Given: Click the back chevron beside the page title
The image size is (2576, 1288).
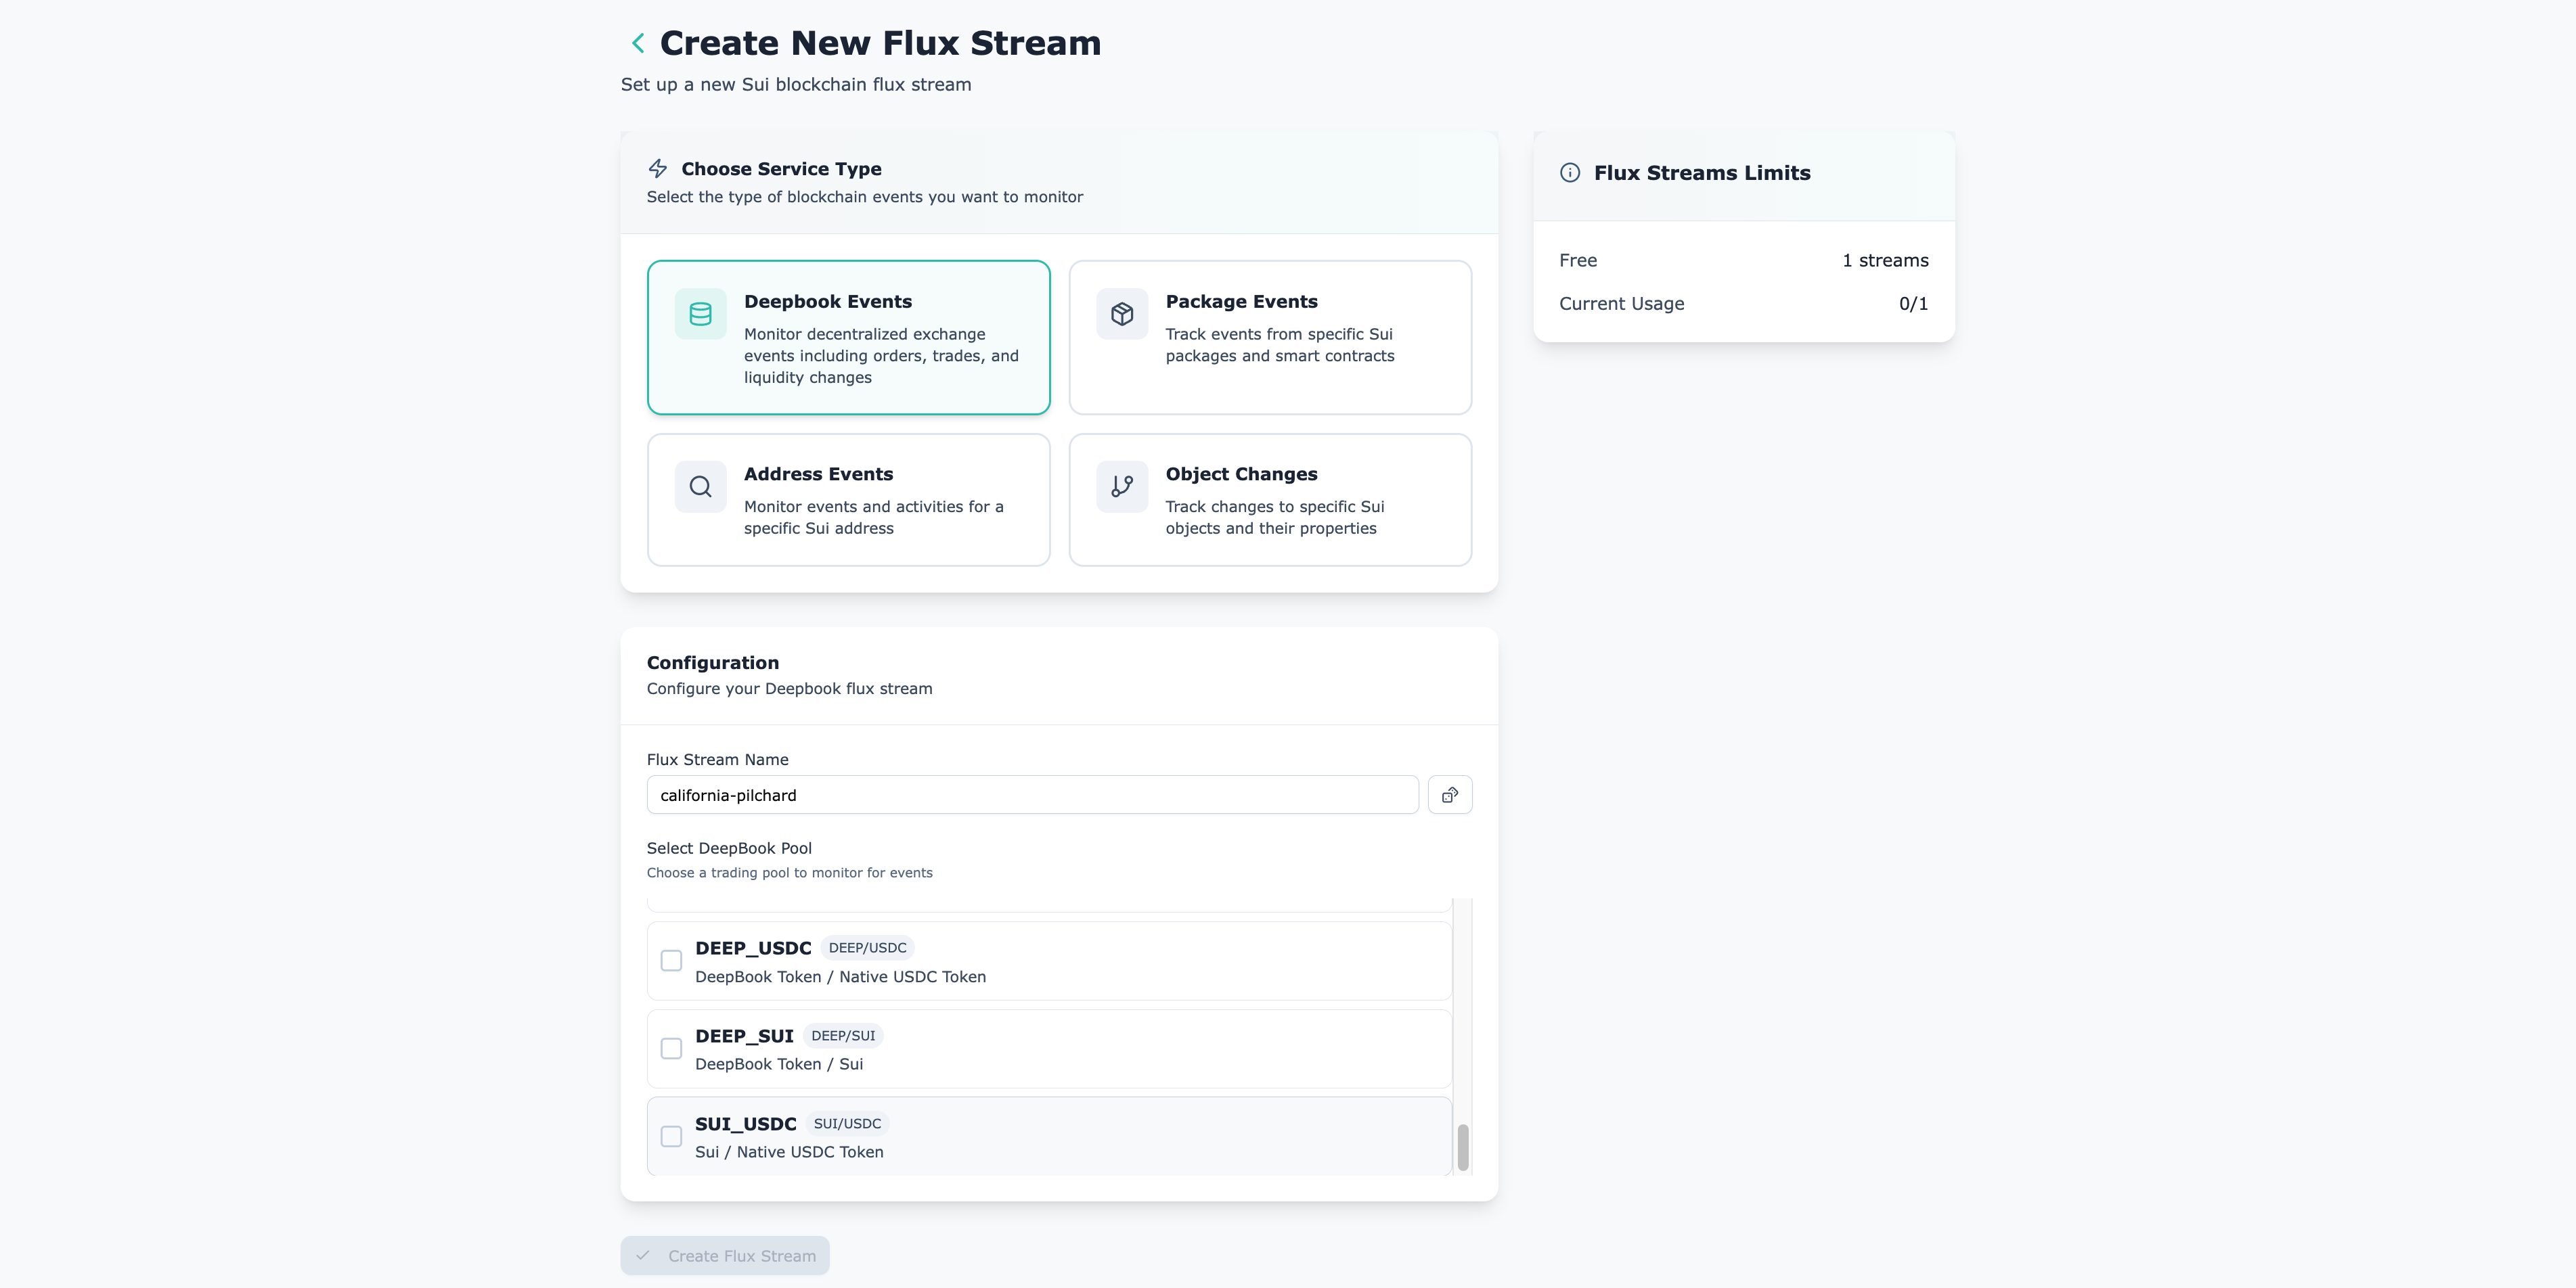Looking at the screenshot, I should click(x=638, y=43).
